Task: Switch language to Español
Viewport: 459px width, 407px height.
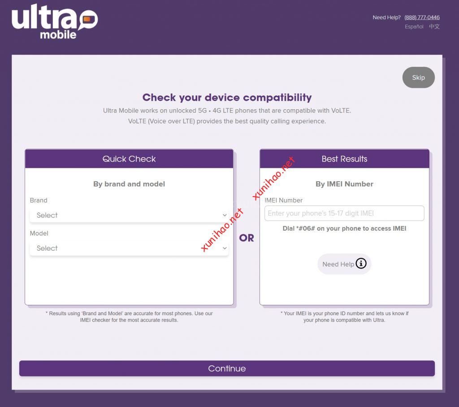Action: point(414,26)
